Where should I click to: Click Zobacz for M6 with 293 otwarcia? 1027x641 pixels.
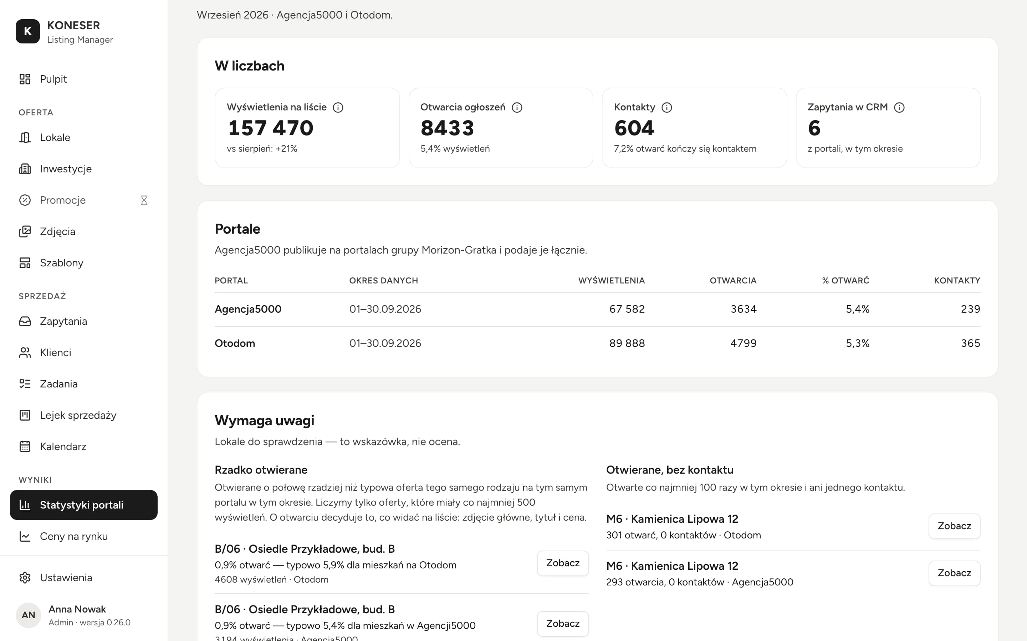954,573
